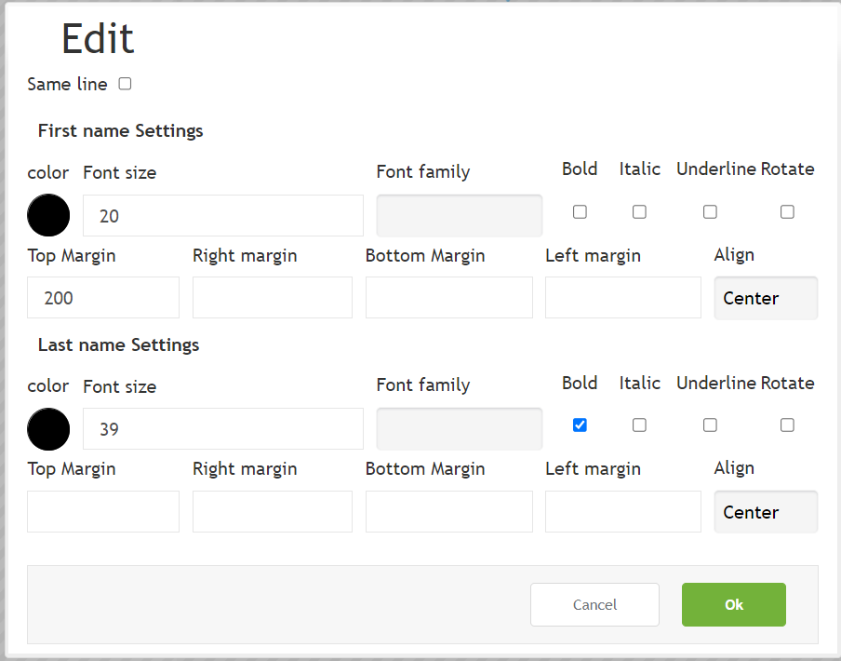Click the green Ok button
The width and height of the screenshot is (841, 661).
(x=734, y=604)
